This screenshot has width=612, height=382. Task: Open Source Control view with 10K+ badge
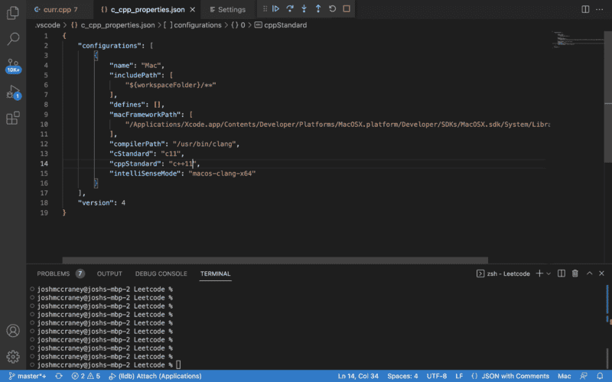(x=13, y=66)
